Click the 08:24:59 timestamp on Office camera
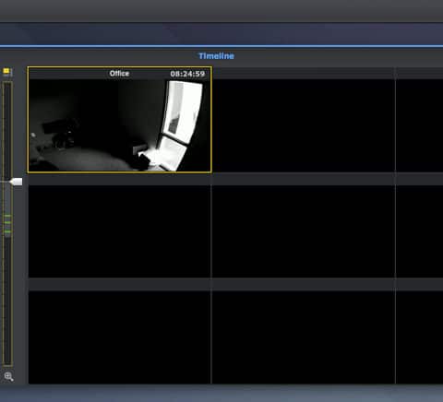This screenshot has width=443, height=402. (x=187, y=74)
